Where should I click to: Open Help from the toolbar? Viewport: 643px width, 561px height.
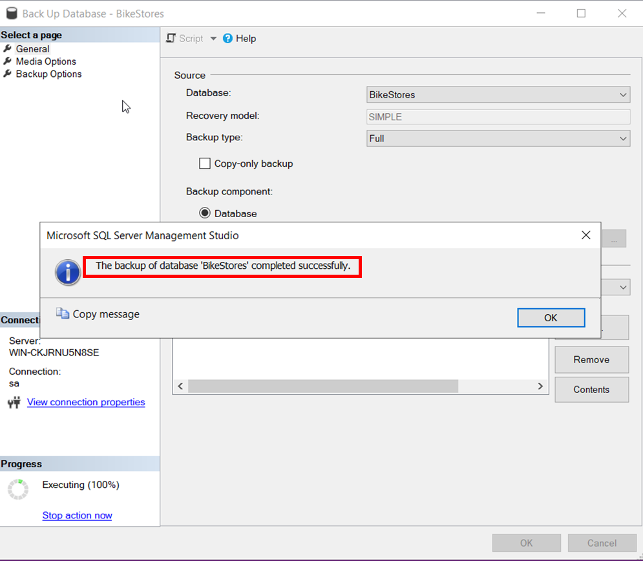240,39
